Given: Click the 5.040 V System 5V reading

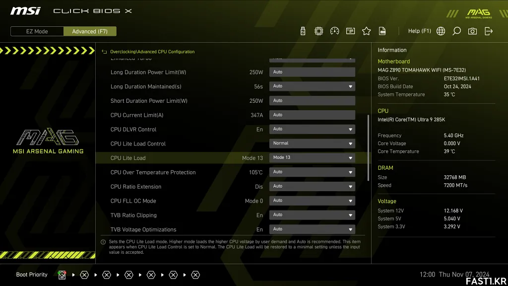Looking at the screenshot, I should coord(452,219).
